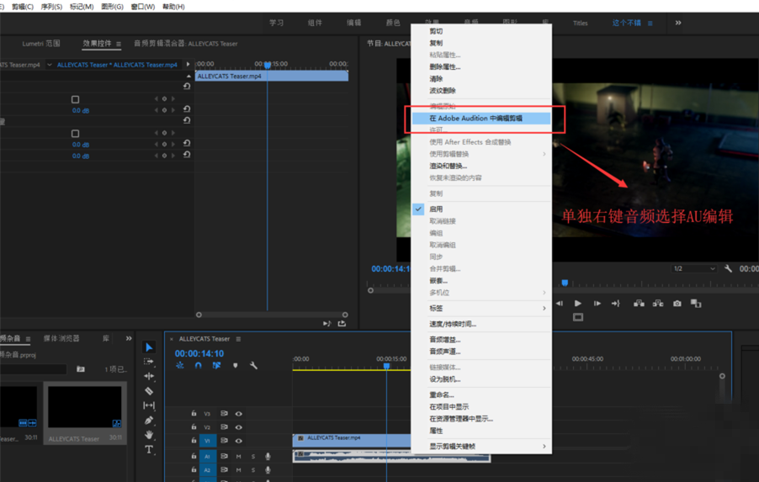Click the ALLEYCATS Teaser project thumbnail

click(x=84, y=407)
